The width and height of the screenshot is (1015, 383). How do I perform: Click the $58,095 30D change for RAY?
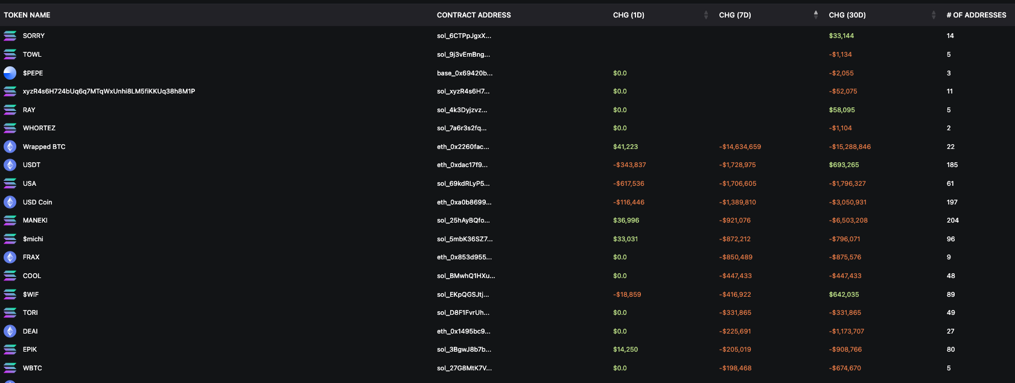click(842, 110)
